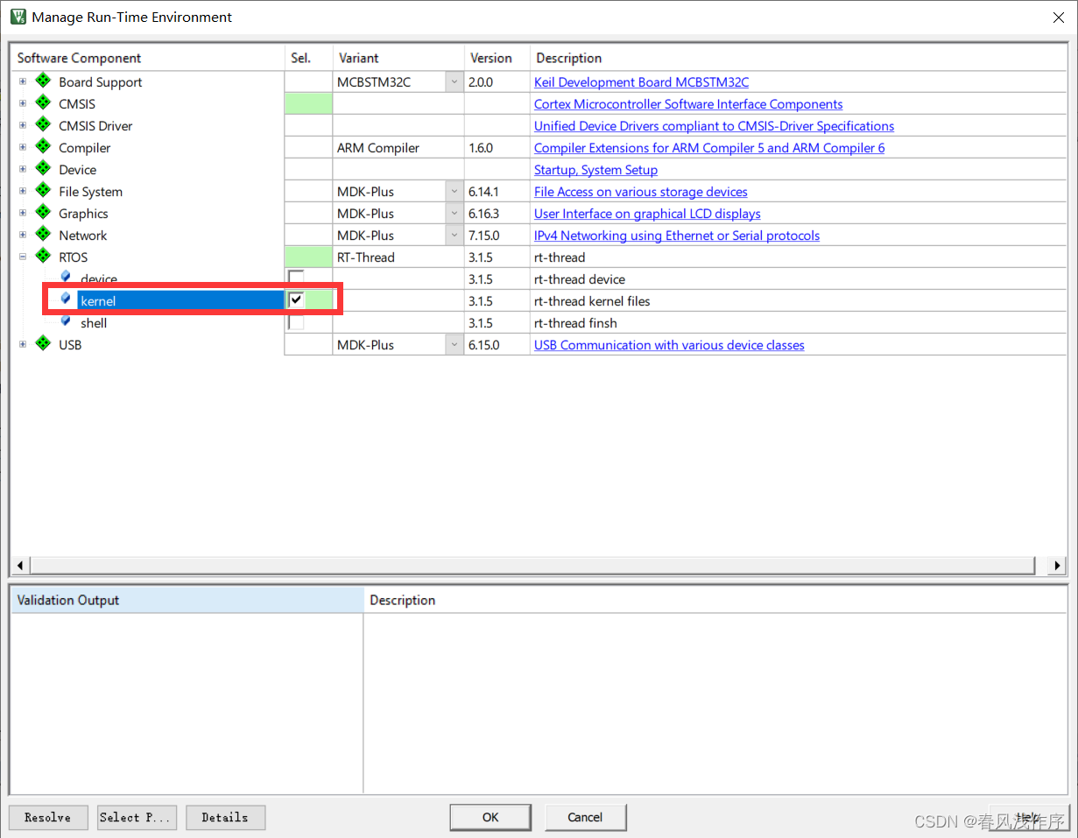Click the RTOS component icon
The height and width of the screenshot is (838, 1078).
[x=43, y=257]
